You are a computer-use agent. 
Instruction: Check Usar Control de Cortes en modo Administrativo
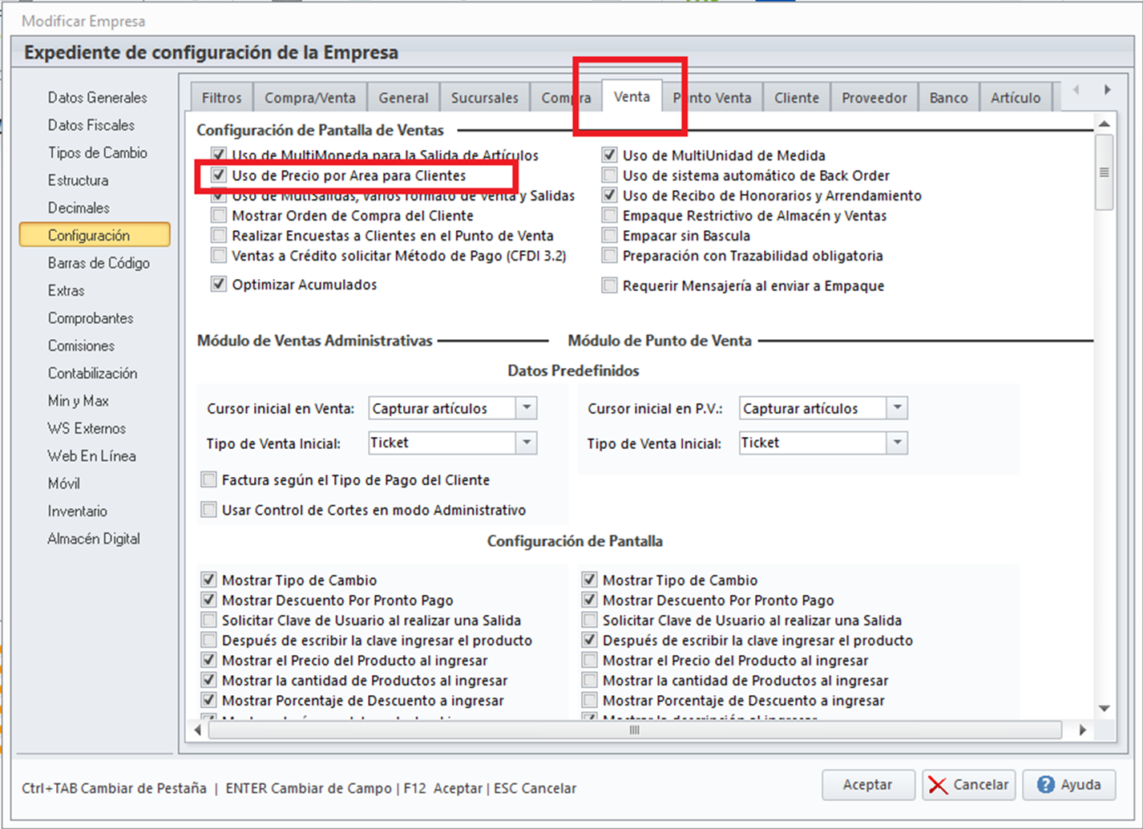click(x=209, y=510)
